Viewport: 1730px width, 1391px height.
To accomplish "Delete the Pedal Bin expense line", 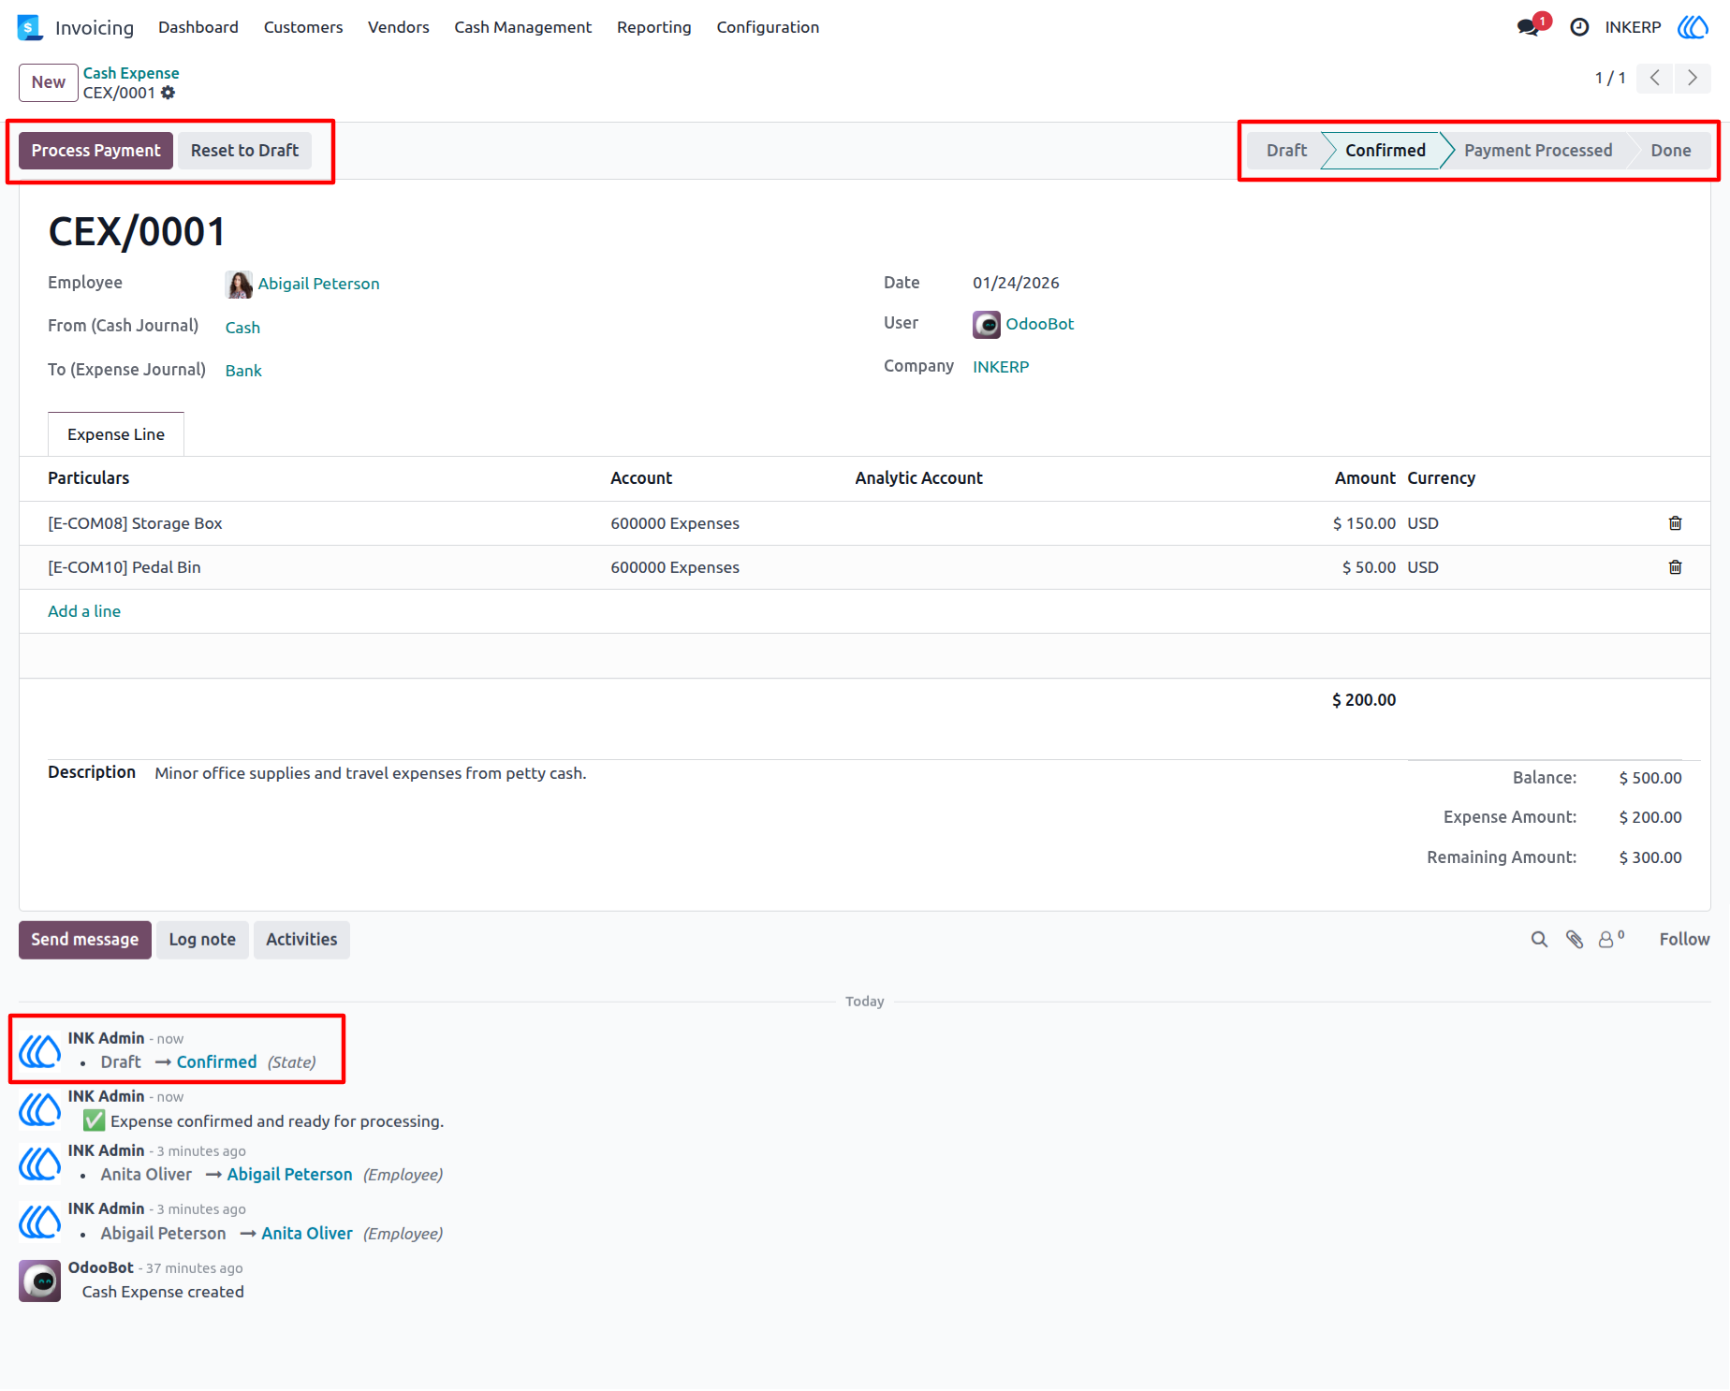I will [x=1675, y=567].
